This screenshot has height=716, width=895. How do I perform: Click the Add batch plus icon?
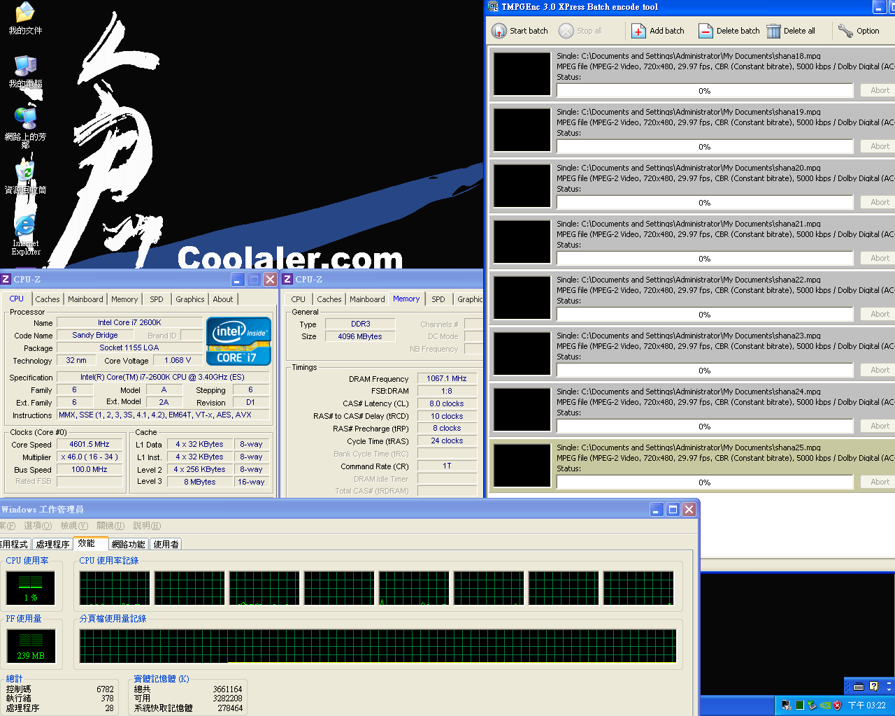point(638,31)
